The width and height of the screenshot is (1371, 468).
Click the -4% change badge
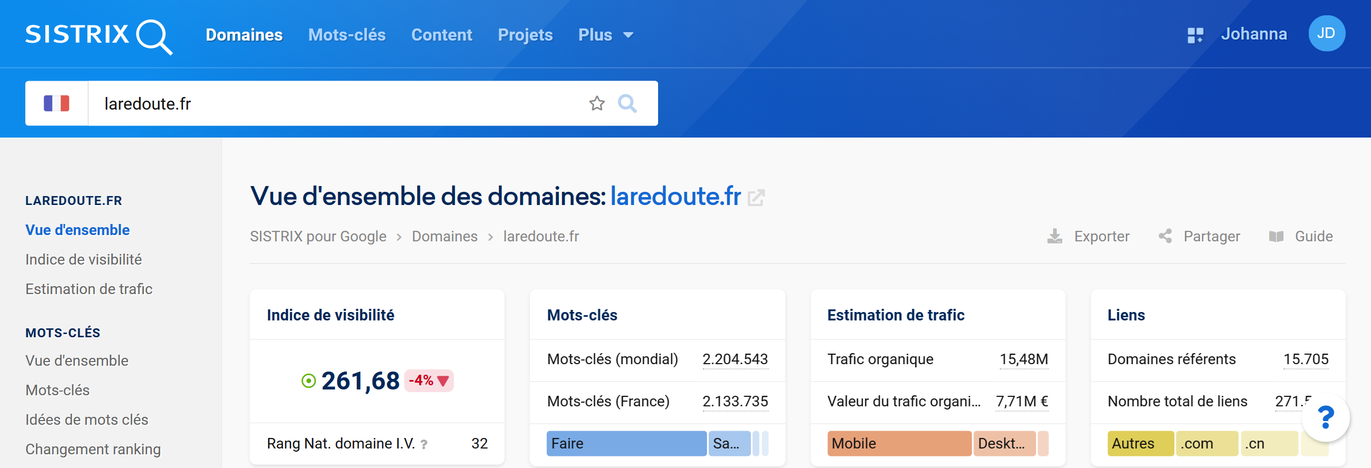[429, 381]
